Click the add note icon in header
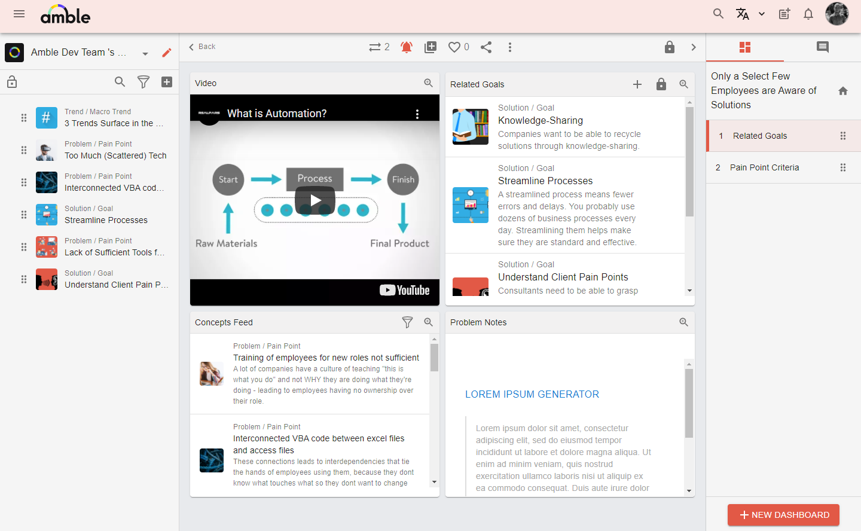 (784, 14)
